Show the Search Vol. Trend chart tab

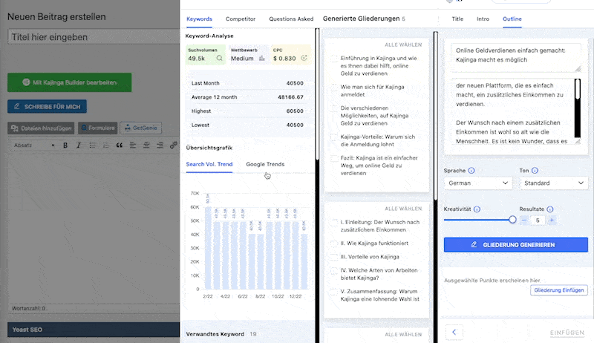(x=209, y=164)
